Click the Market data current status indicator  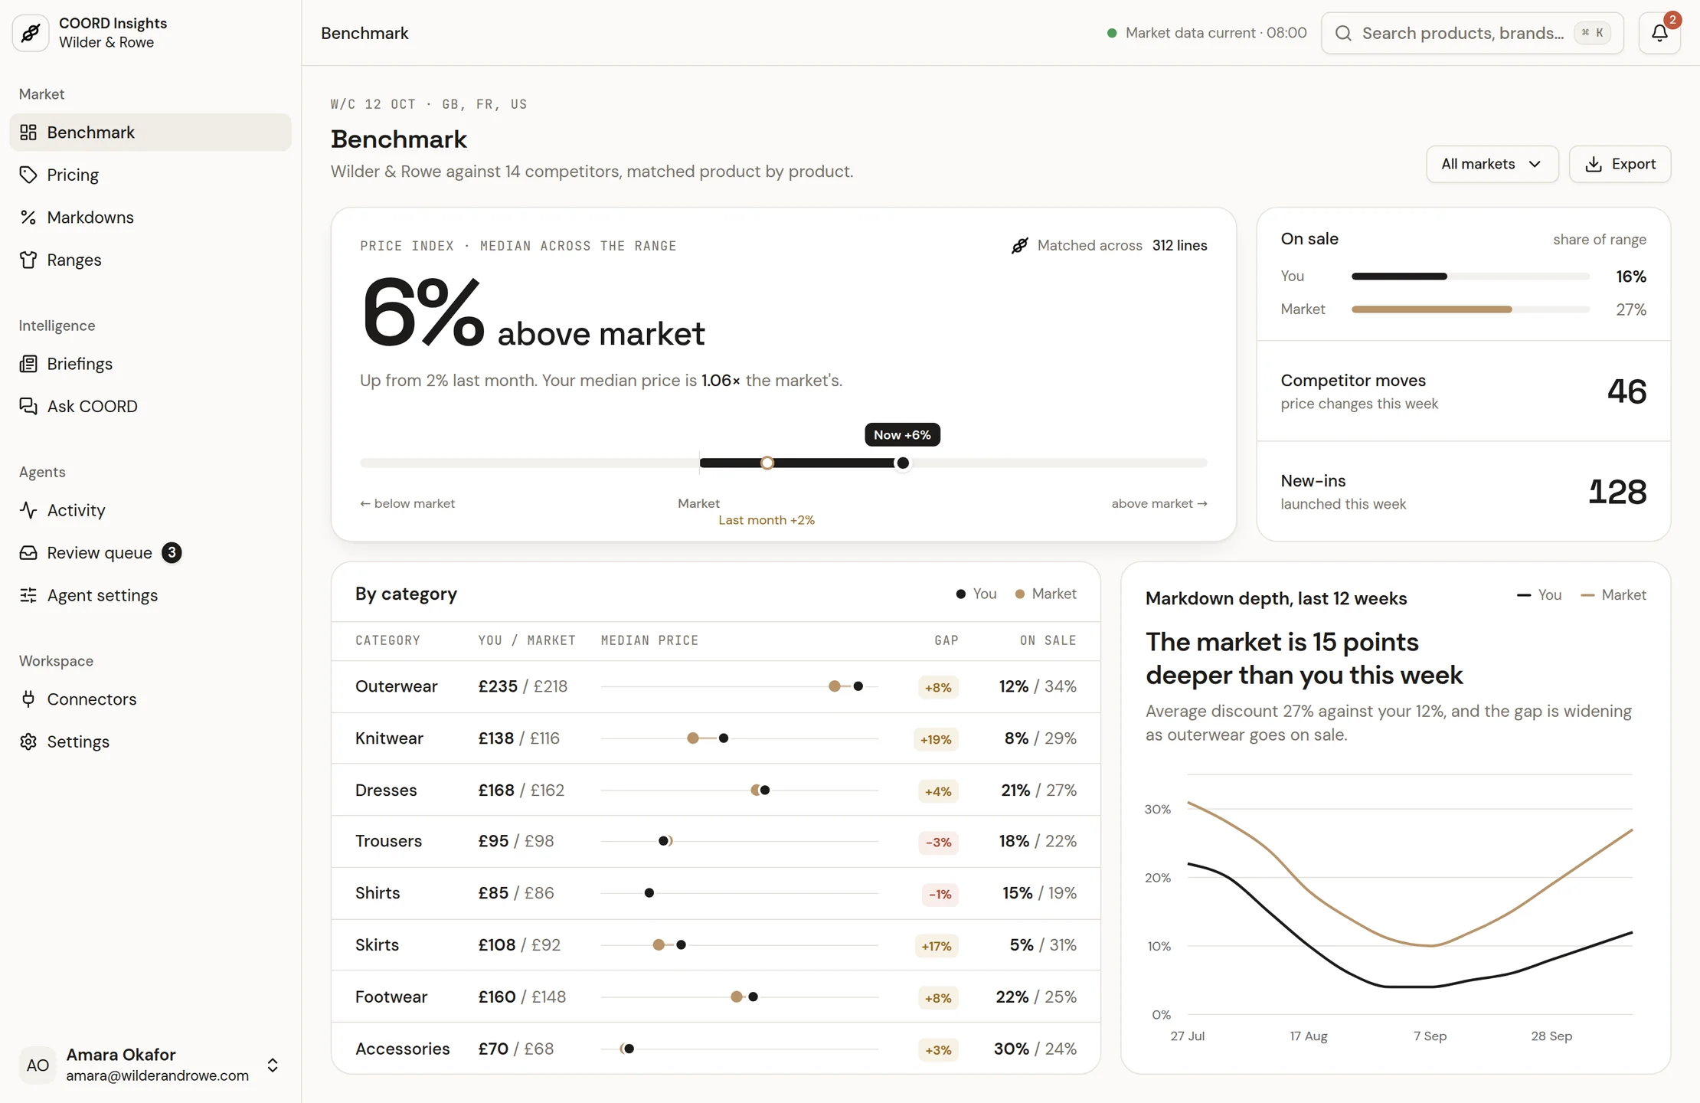1207,33
